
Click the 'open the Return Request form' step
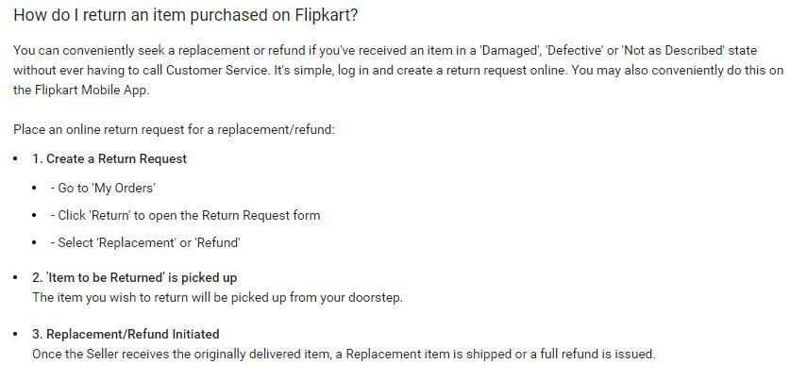tap(189, 215)
